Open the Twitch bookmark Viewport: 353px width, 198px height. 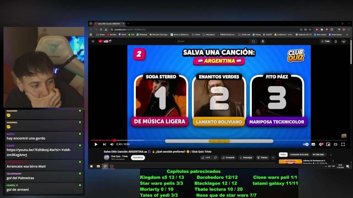(x=122, y=35)
